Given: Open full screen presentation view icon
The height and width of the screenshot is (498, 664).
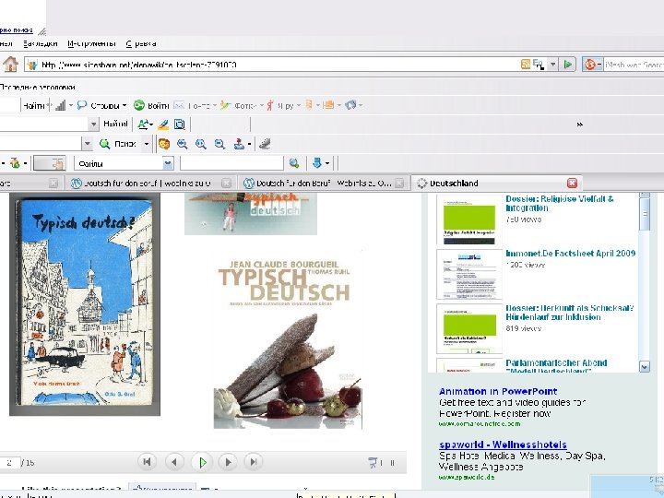Looking at the screenshot, I should [x=373, y=463].
